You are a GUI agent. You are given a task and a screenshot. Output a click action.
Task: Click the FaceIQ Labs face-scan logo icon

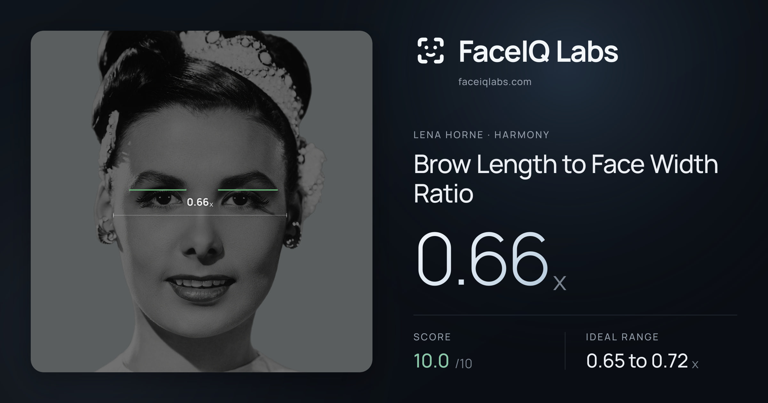(430, 51)
